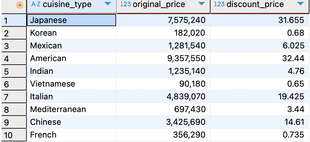Click the orange record-mode icon in header corner

tap(19, 5)
